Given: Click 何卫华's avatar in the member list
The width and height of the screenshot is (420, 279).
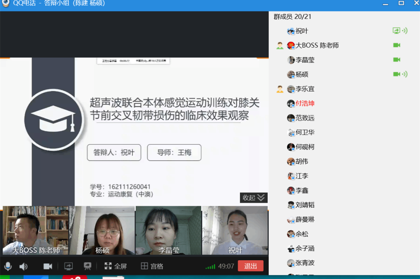Looking at the screenshot, I should coord(291,132).
